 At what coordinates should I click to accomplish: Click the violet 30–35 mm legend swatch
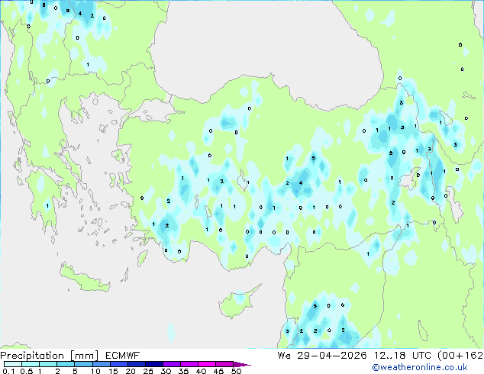[x=172, y=364]
